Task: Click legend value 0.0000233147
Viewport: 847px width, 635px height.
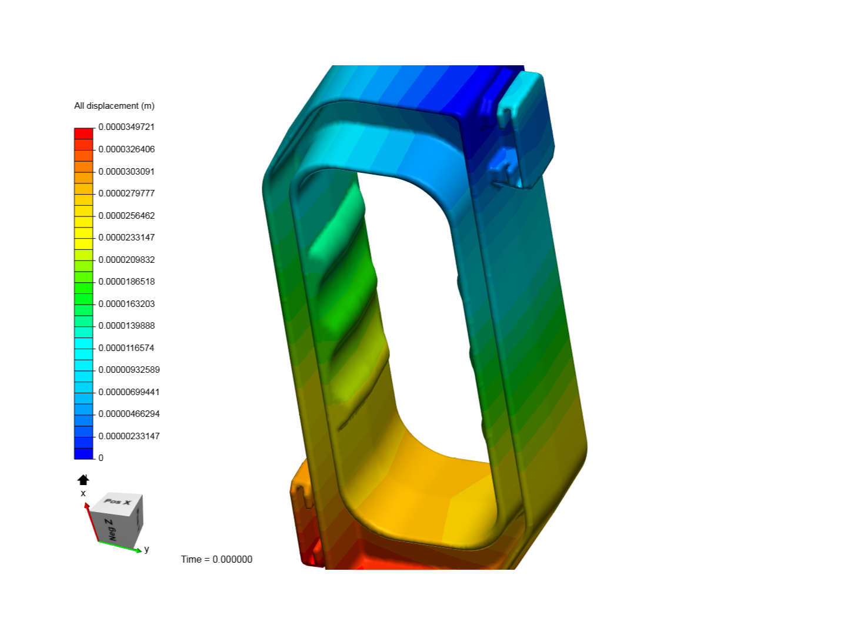Action: click(126, 238)
